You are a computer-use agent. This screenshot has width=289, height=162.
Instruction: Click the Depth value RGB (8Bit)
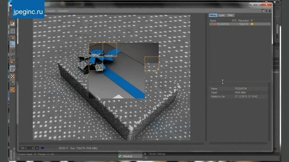[240, 93]
